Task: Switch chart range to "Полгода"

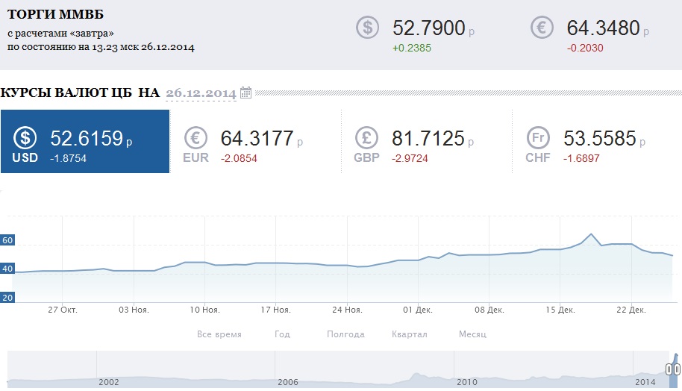Action: 345,334
